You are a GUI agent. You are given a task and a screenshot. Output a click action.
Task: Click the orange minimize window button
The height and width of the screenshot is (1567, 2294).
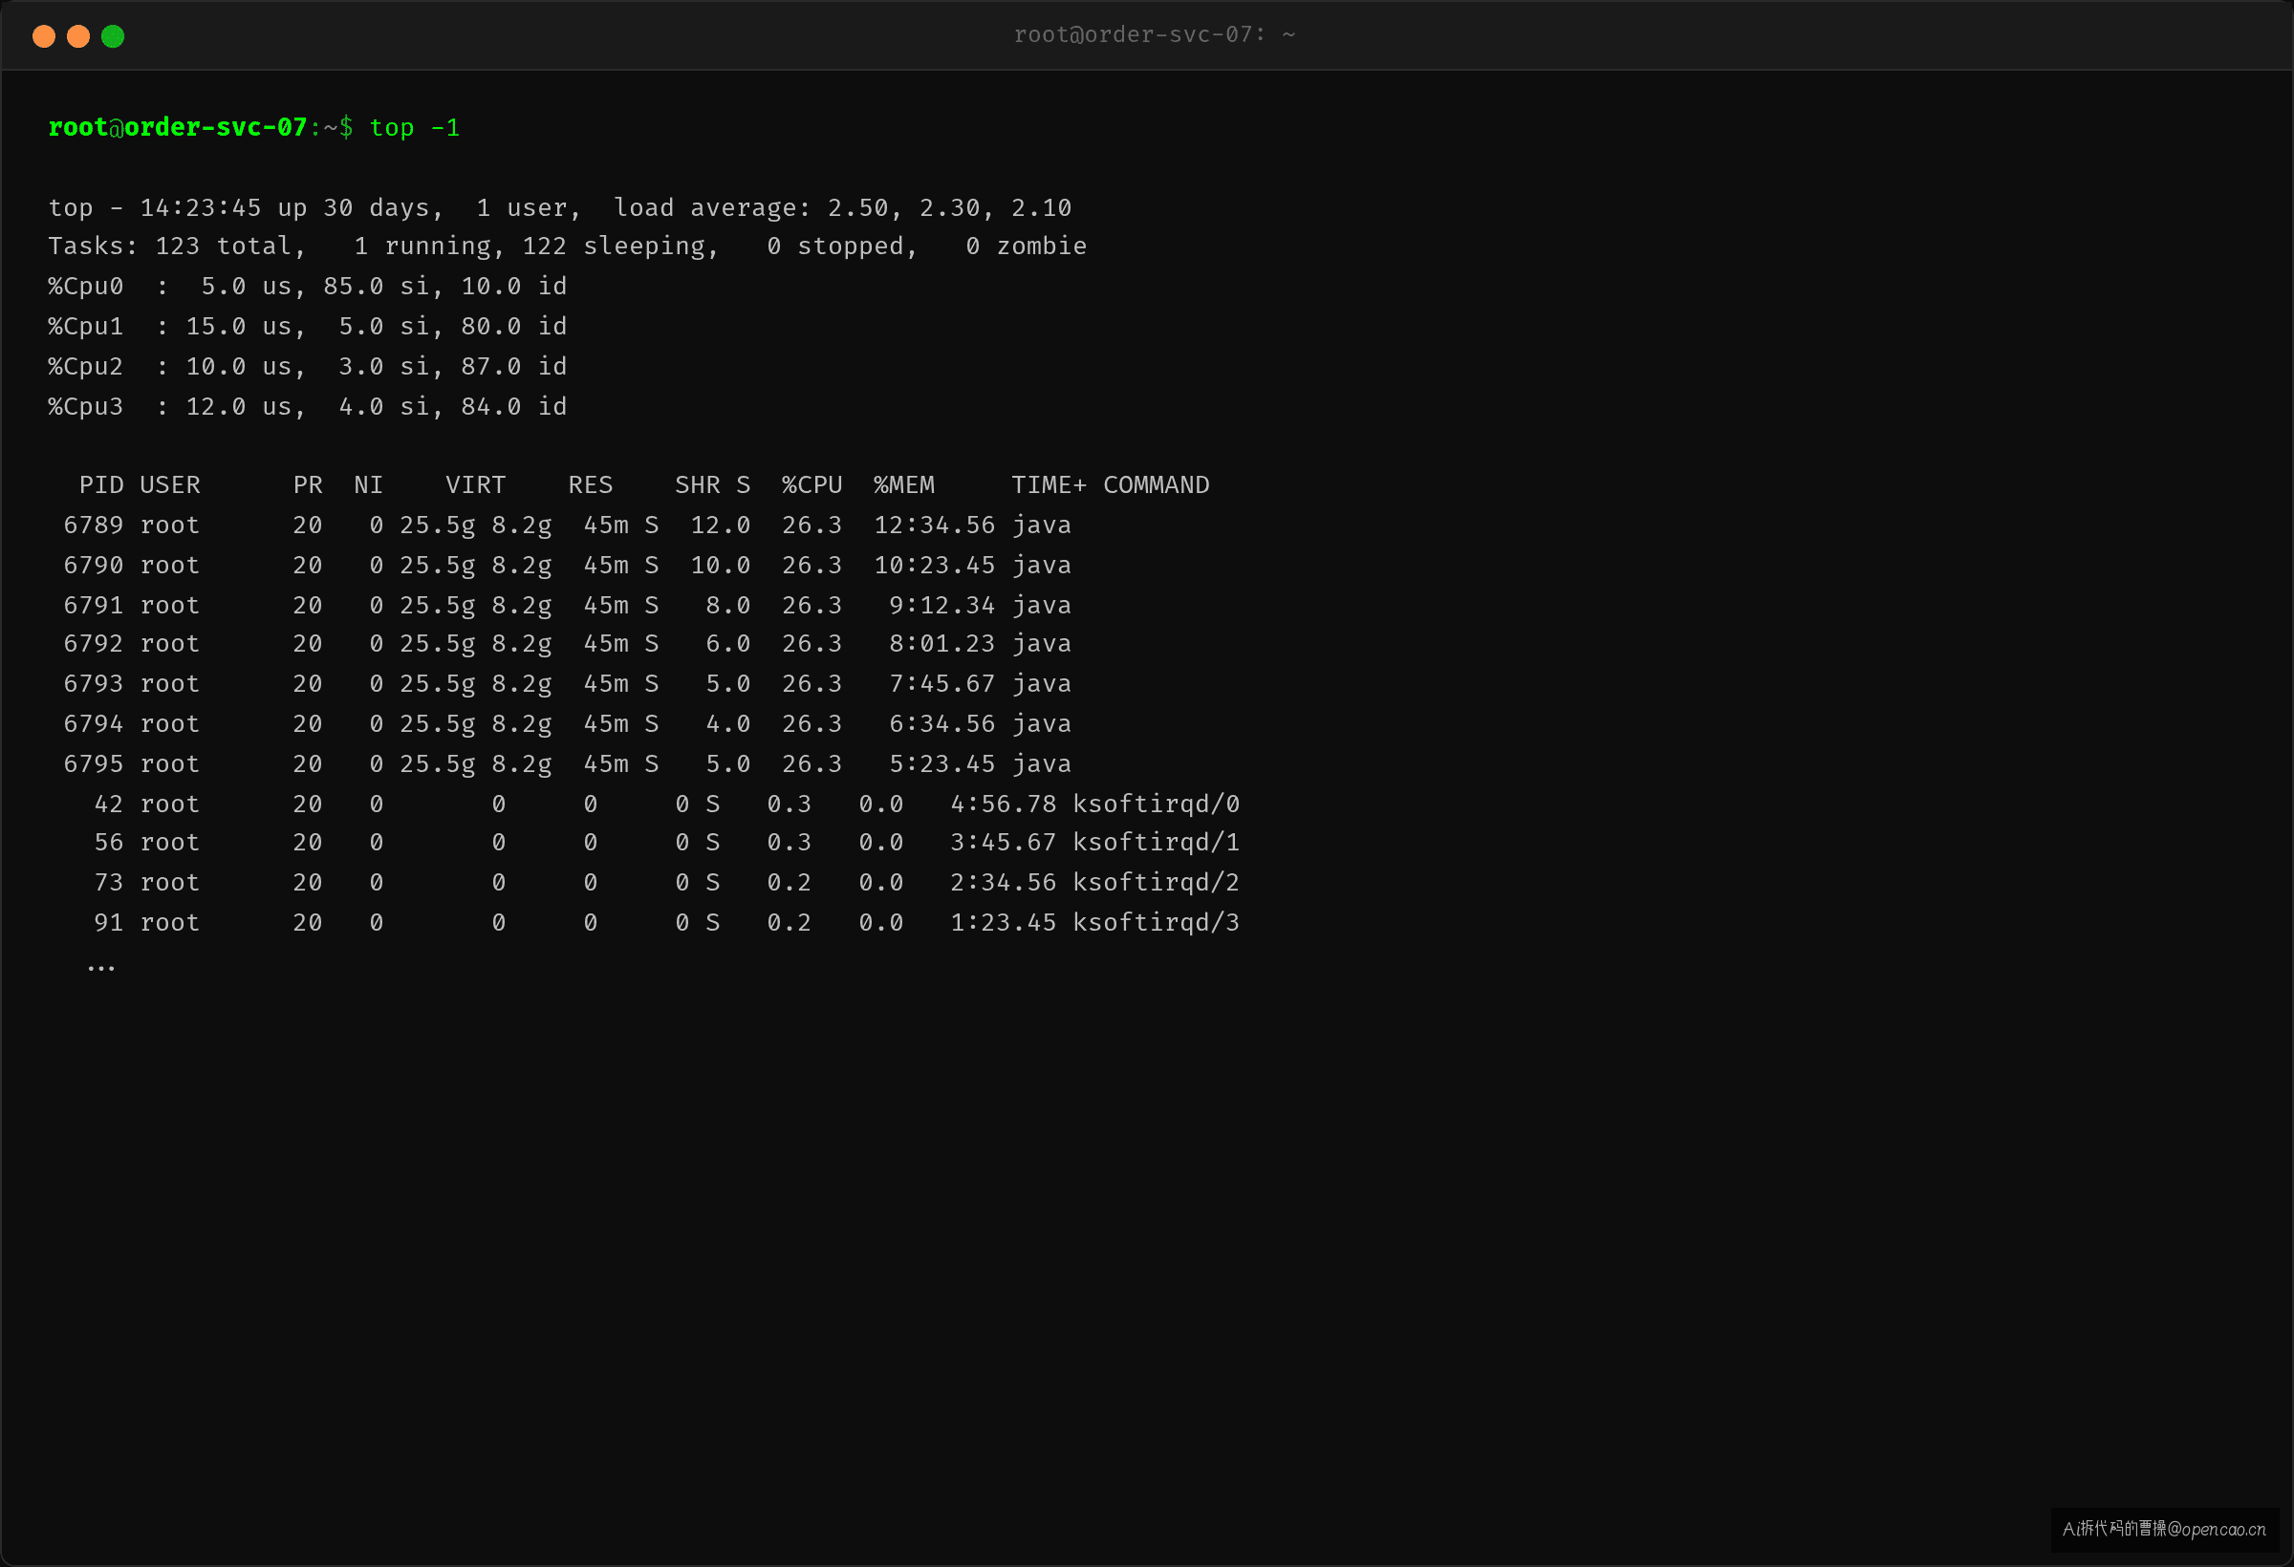pyautogui.click(x=78, y=36)
